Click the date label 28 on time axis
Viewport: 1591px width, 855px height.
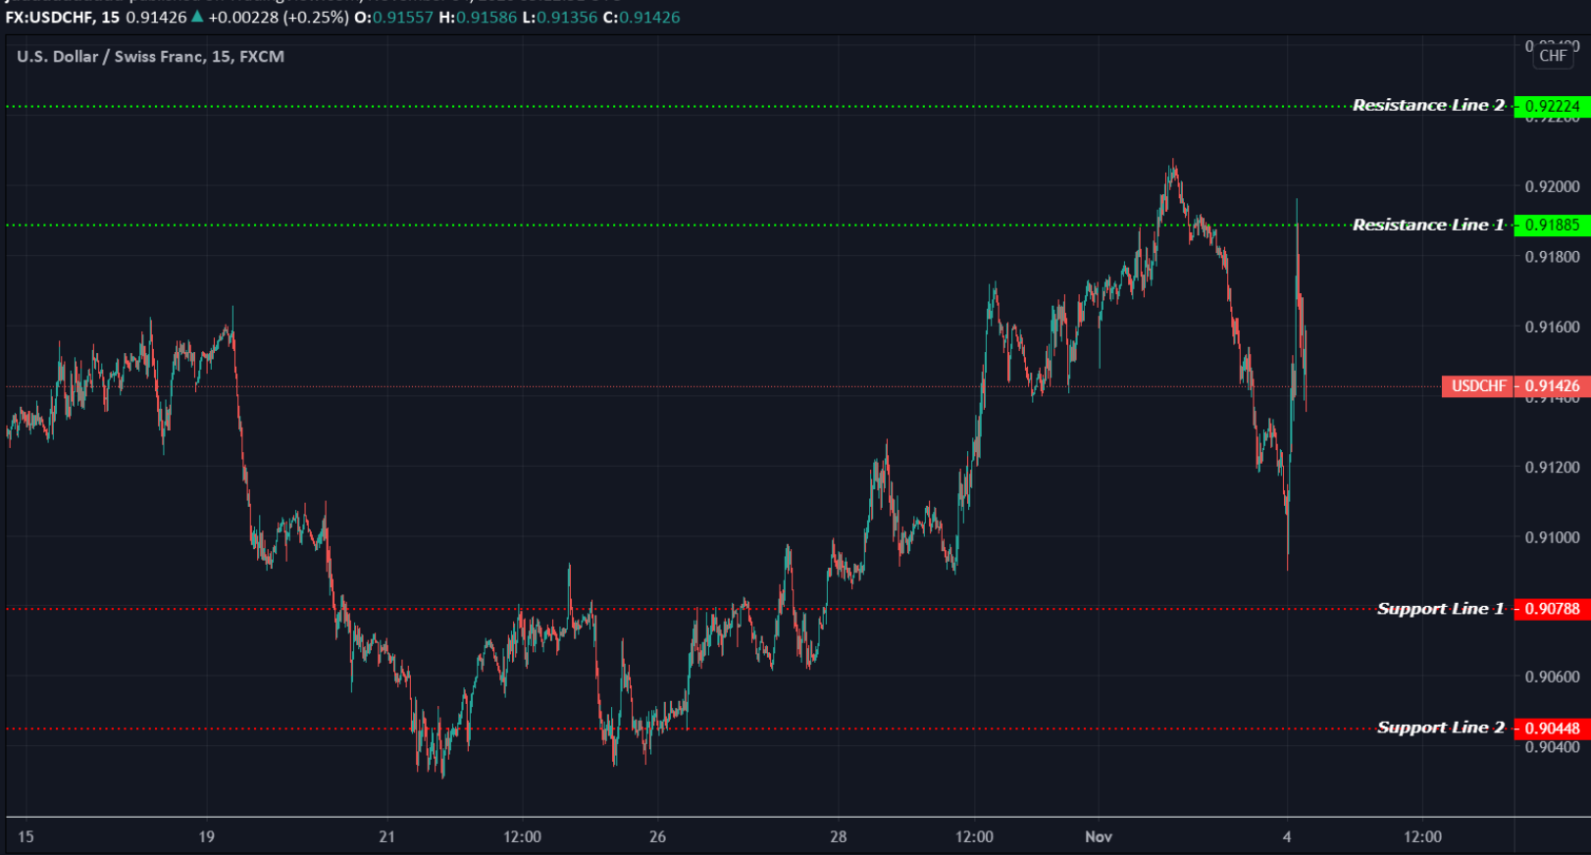click(838, 836)
